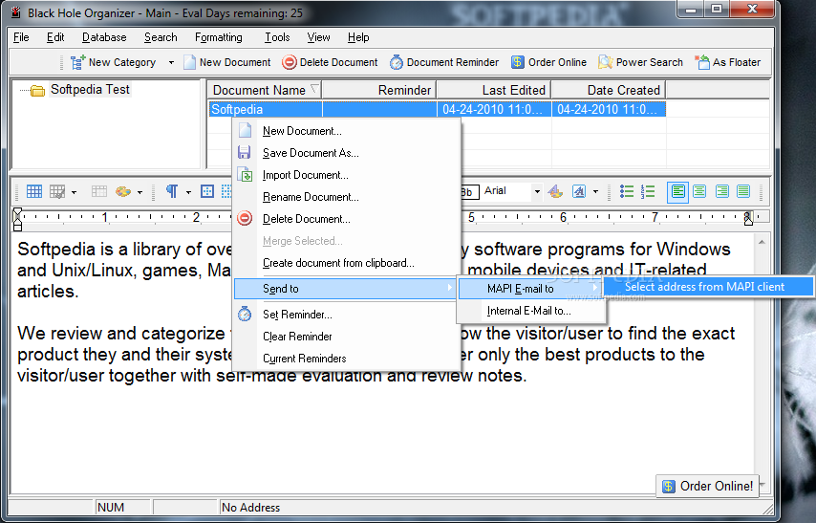This screenshot has width=816, height=523.
Task: Choose Clear Reminder in context menu
Action: click(x=346, y=337)
